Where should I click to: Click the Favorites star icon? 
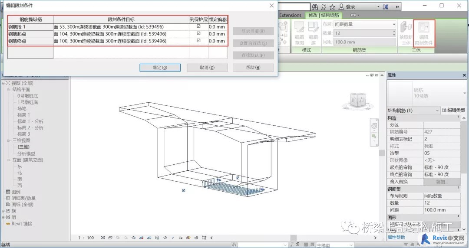click(x=332, y=7)
